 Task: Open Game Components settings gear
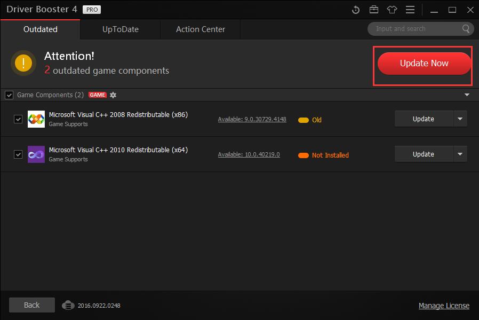(x=113, y=95)
